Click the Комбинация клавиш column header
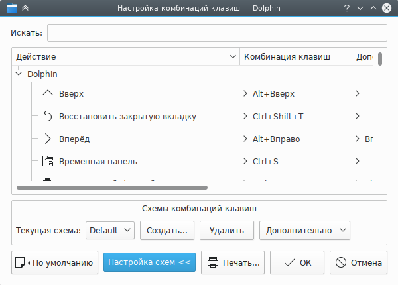Viewport: 398px width, 285px height. [x=295, y=57]
